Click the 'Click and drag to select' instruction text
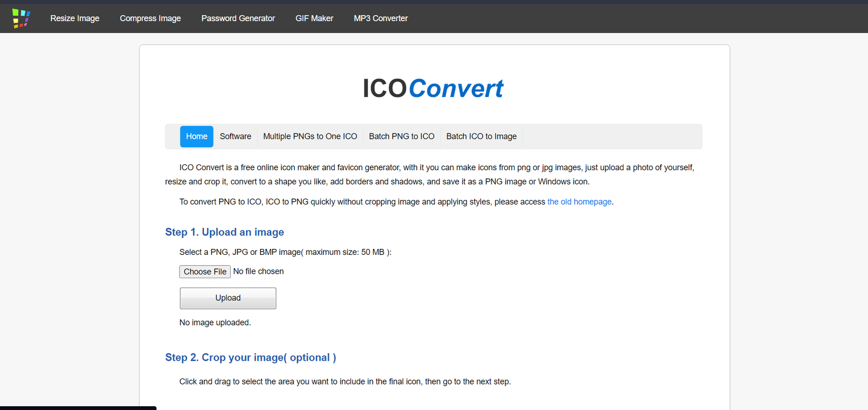The width and height of the screenshot is (868, 410). click(x=345, y=382)
